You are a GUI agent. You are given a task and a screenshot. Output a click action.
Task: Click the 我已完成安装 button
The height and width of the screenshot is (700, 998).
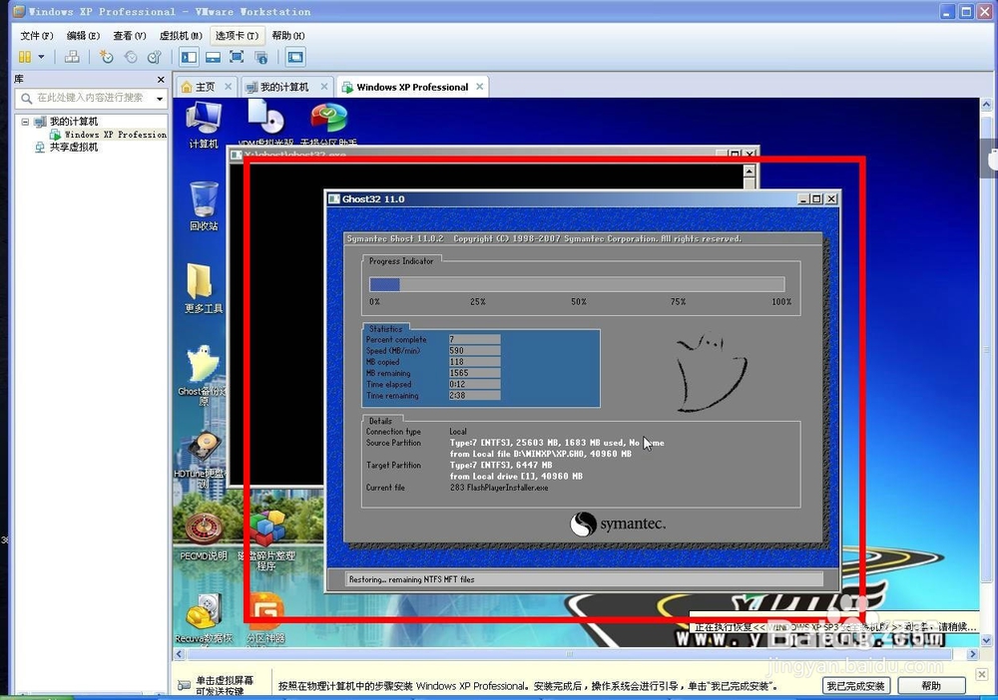[855, 685]
